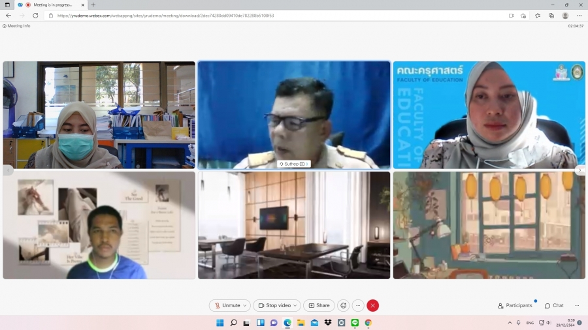Screen dimensions: 588x330
Task: Open the emoji reactions icon
Action: click(343, 305)
